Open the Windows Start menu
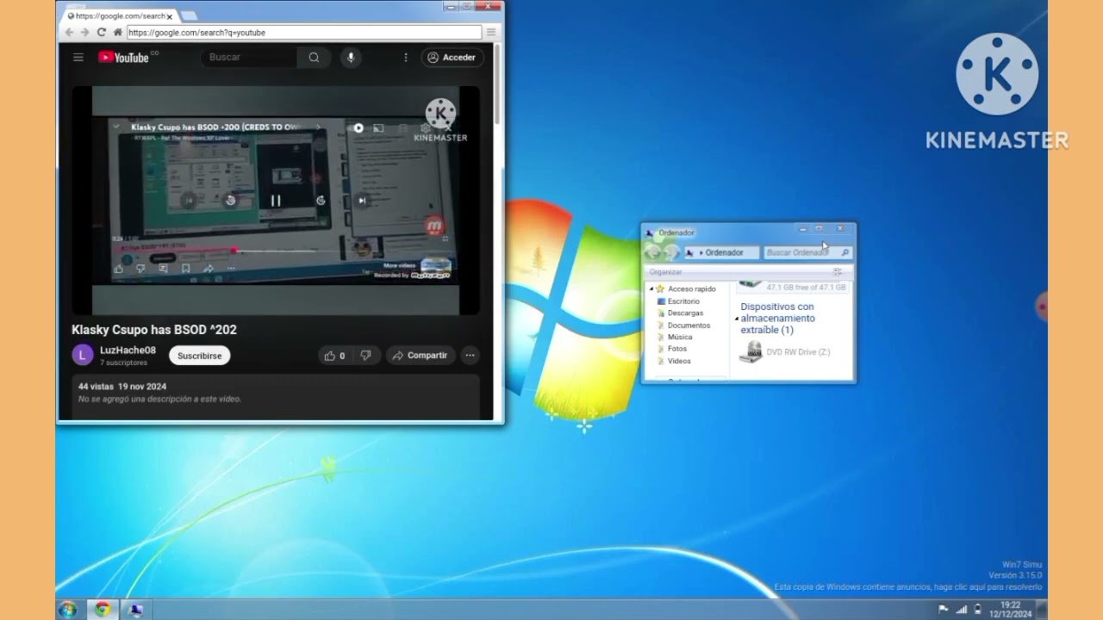1103x620 pixels. point(67,610)
